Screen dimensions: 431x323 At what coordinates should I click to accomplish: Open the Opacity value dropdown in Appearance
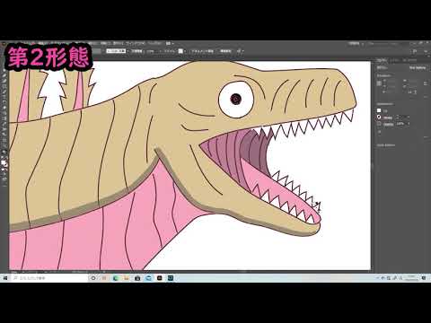409,124
